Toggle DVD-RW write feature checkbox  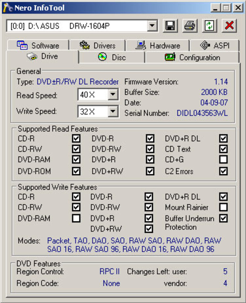coord(149,207)
